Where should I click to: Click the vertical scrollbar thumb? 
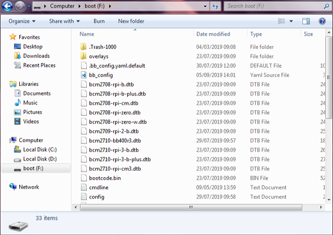click(x=329, y=78)
